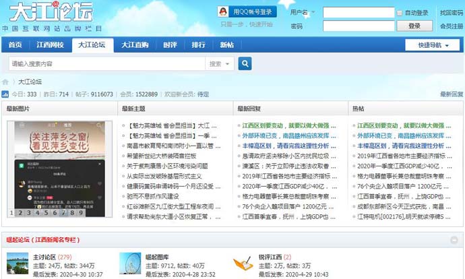This screenshot has width=465, height=279.
Task: Open the 大江直购 nav tab
Action: (135, 45)
